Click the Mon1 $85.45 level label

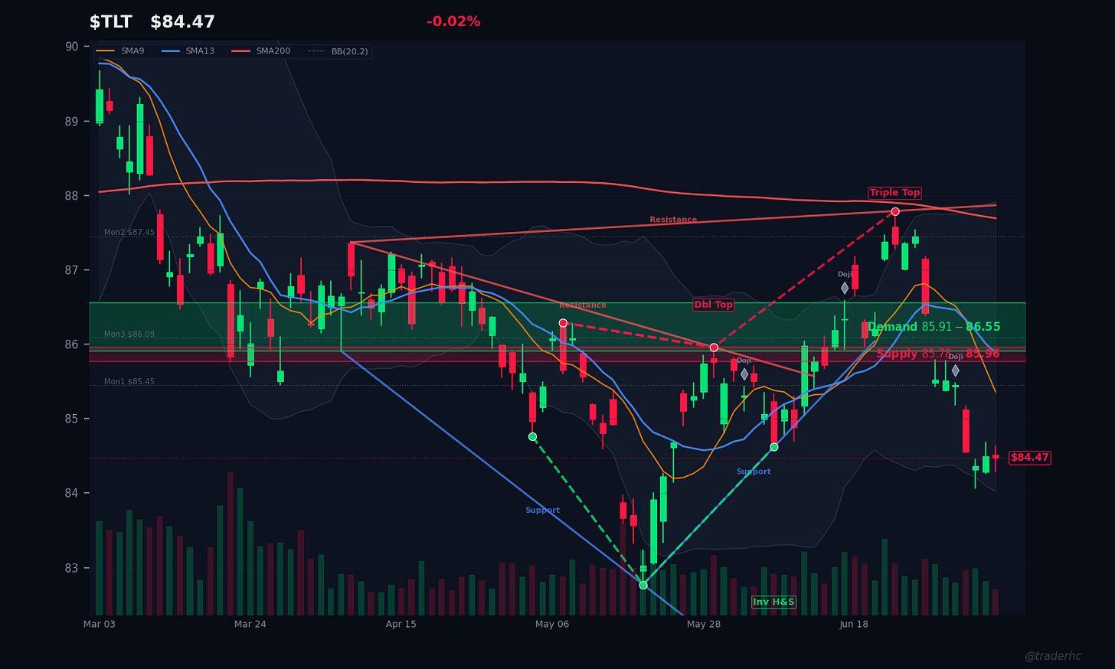tap(129, 382)
